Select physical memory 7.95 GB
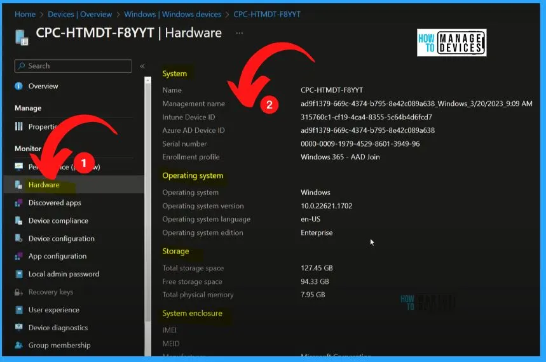This screenshot has width=546, height=362. pos(313,295)
